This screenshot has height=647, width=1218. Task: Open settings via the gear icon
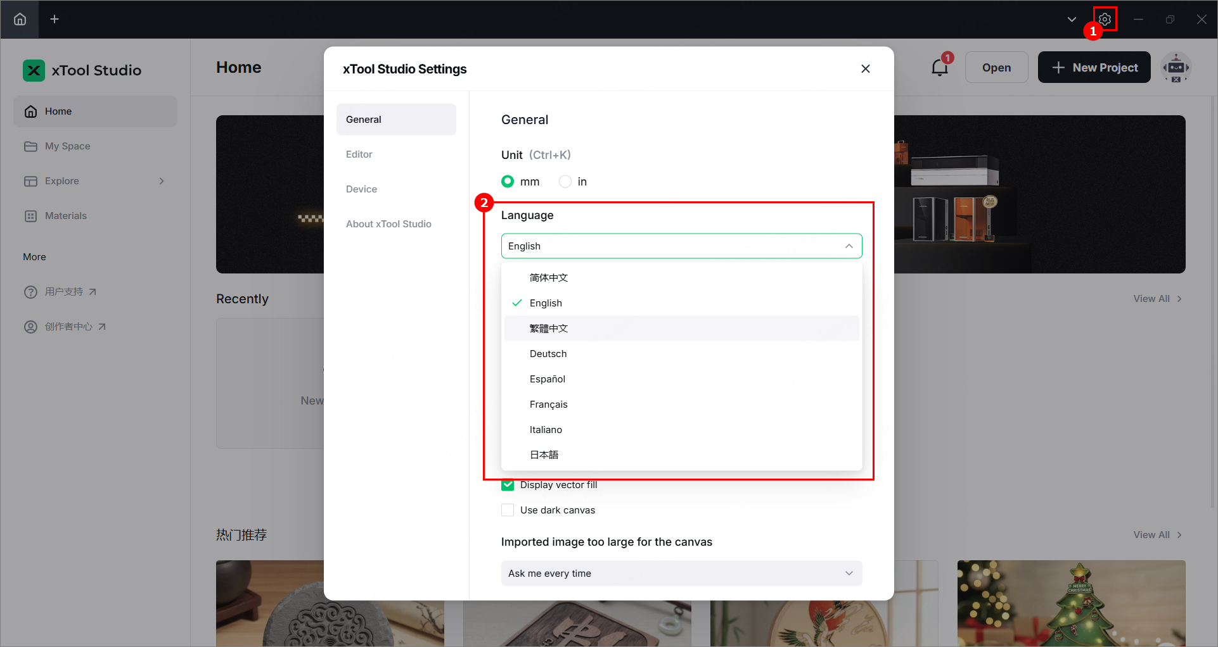point(1105,19)
